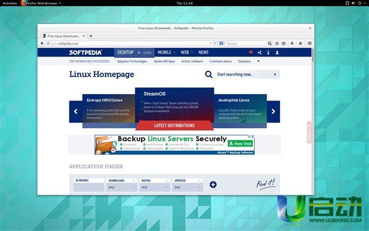
Task: Click the large search magnifier icon
Action: 208,75
